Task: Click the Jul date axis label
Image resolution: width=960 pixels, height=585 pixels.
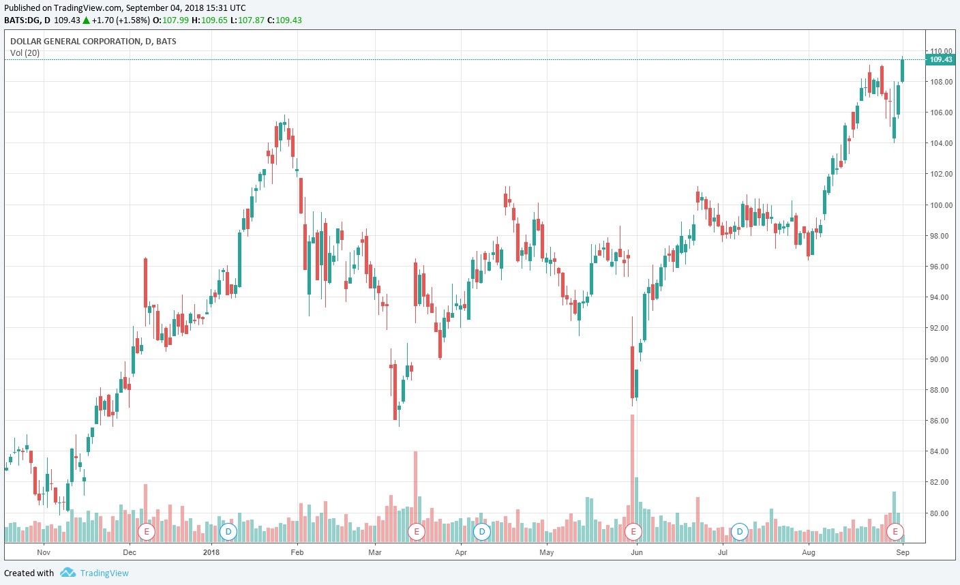Action: pyautogui.click(x=722, y=552)
